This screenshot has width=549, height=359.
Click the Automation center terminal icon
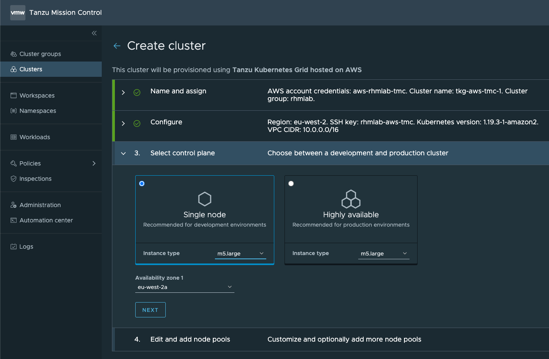coord(14,220)
